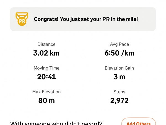Select the Distance label
This screenshot has height=125, width=166.
46,44
